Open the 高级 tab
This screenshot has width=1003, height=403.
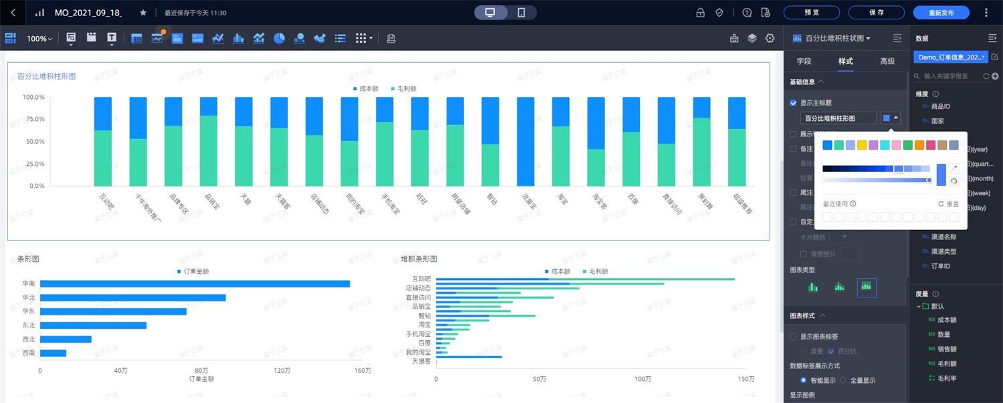[x=887, y=61]
